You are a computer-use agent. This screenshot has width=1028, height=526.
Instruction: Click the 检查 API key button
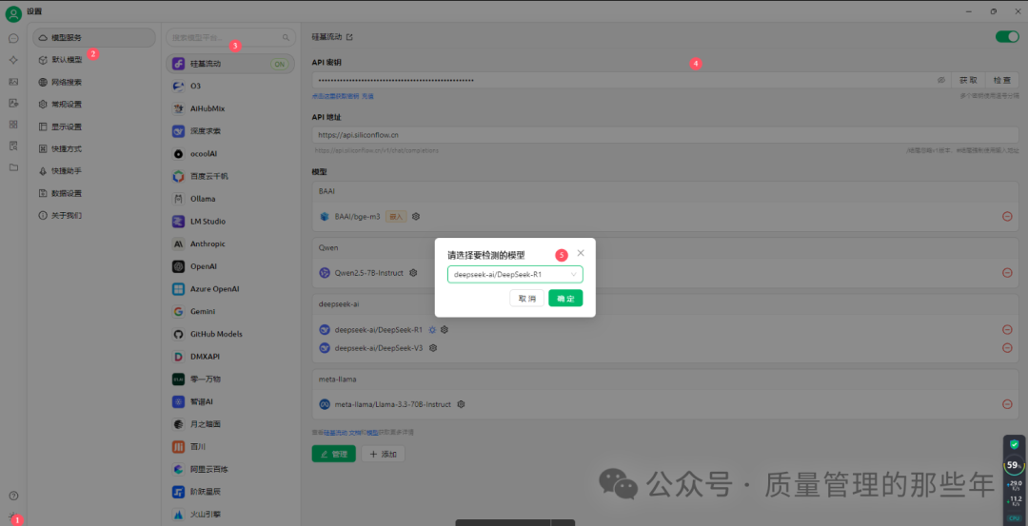click(1002, 80)
